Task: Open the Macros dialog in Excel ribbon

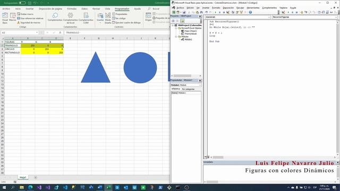Action: pos(13,18)
